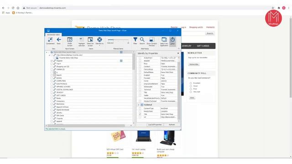Image resolution: width=292 pixels, height=164 pixels.
Task: Open the browser profile avatar
Action: [284, 8]
